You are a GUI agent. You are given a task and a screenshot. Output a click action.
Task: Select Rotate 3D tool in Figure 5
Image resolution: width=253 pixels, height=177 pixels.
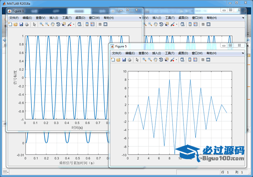161,60
